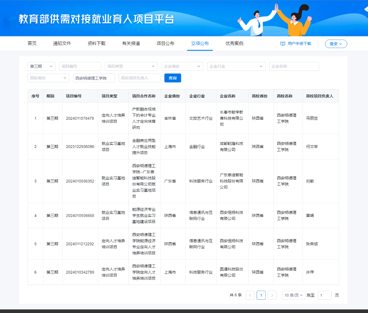The image size is (368, 313).
Task: Open the 项目类型 dropdown
Action: tap(131, 66)
